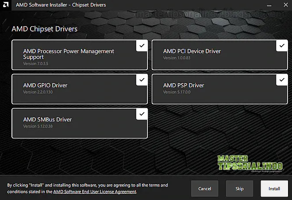Cancel the chipset driver installation
The height and width of the screenshot is (200, 292).
point(205,188)
